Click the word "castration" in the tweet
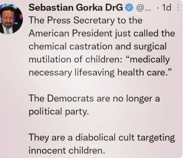Viewport: 183px width, 158px height. tap(91, 46)
